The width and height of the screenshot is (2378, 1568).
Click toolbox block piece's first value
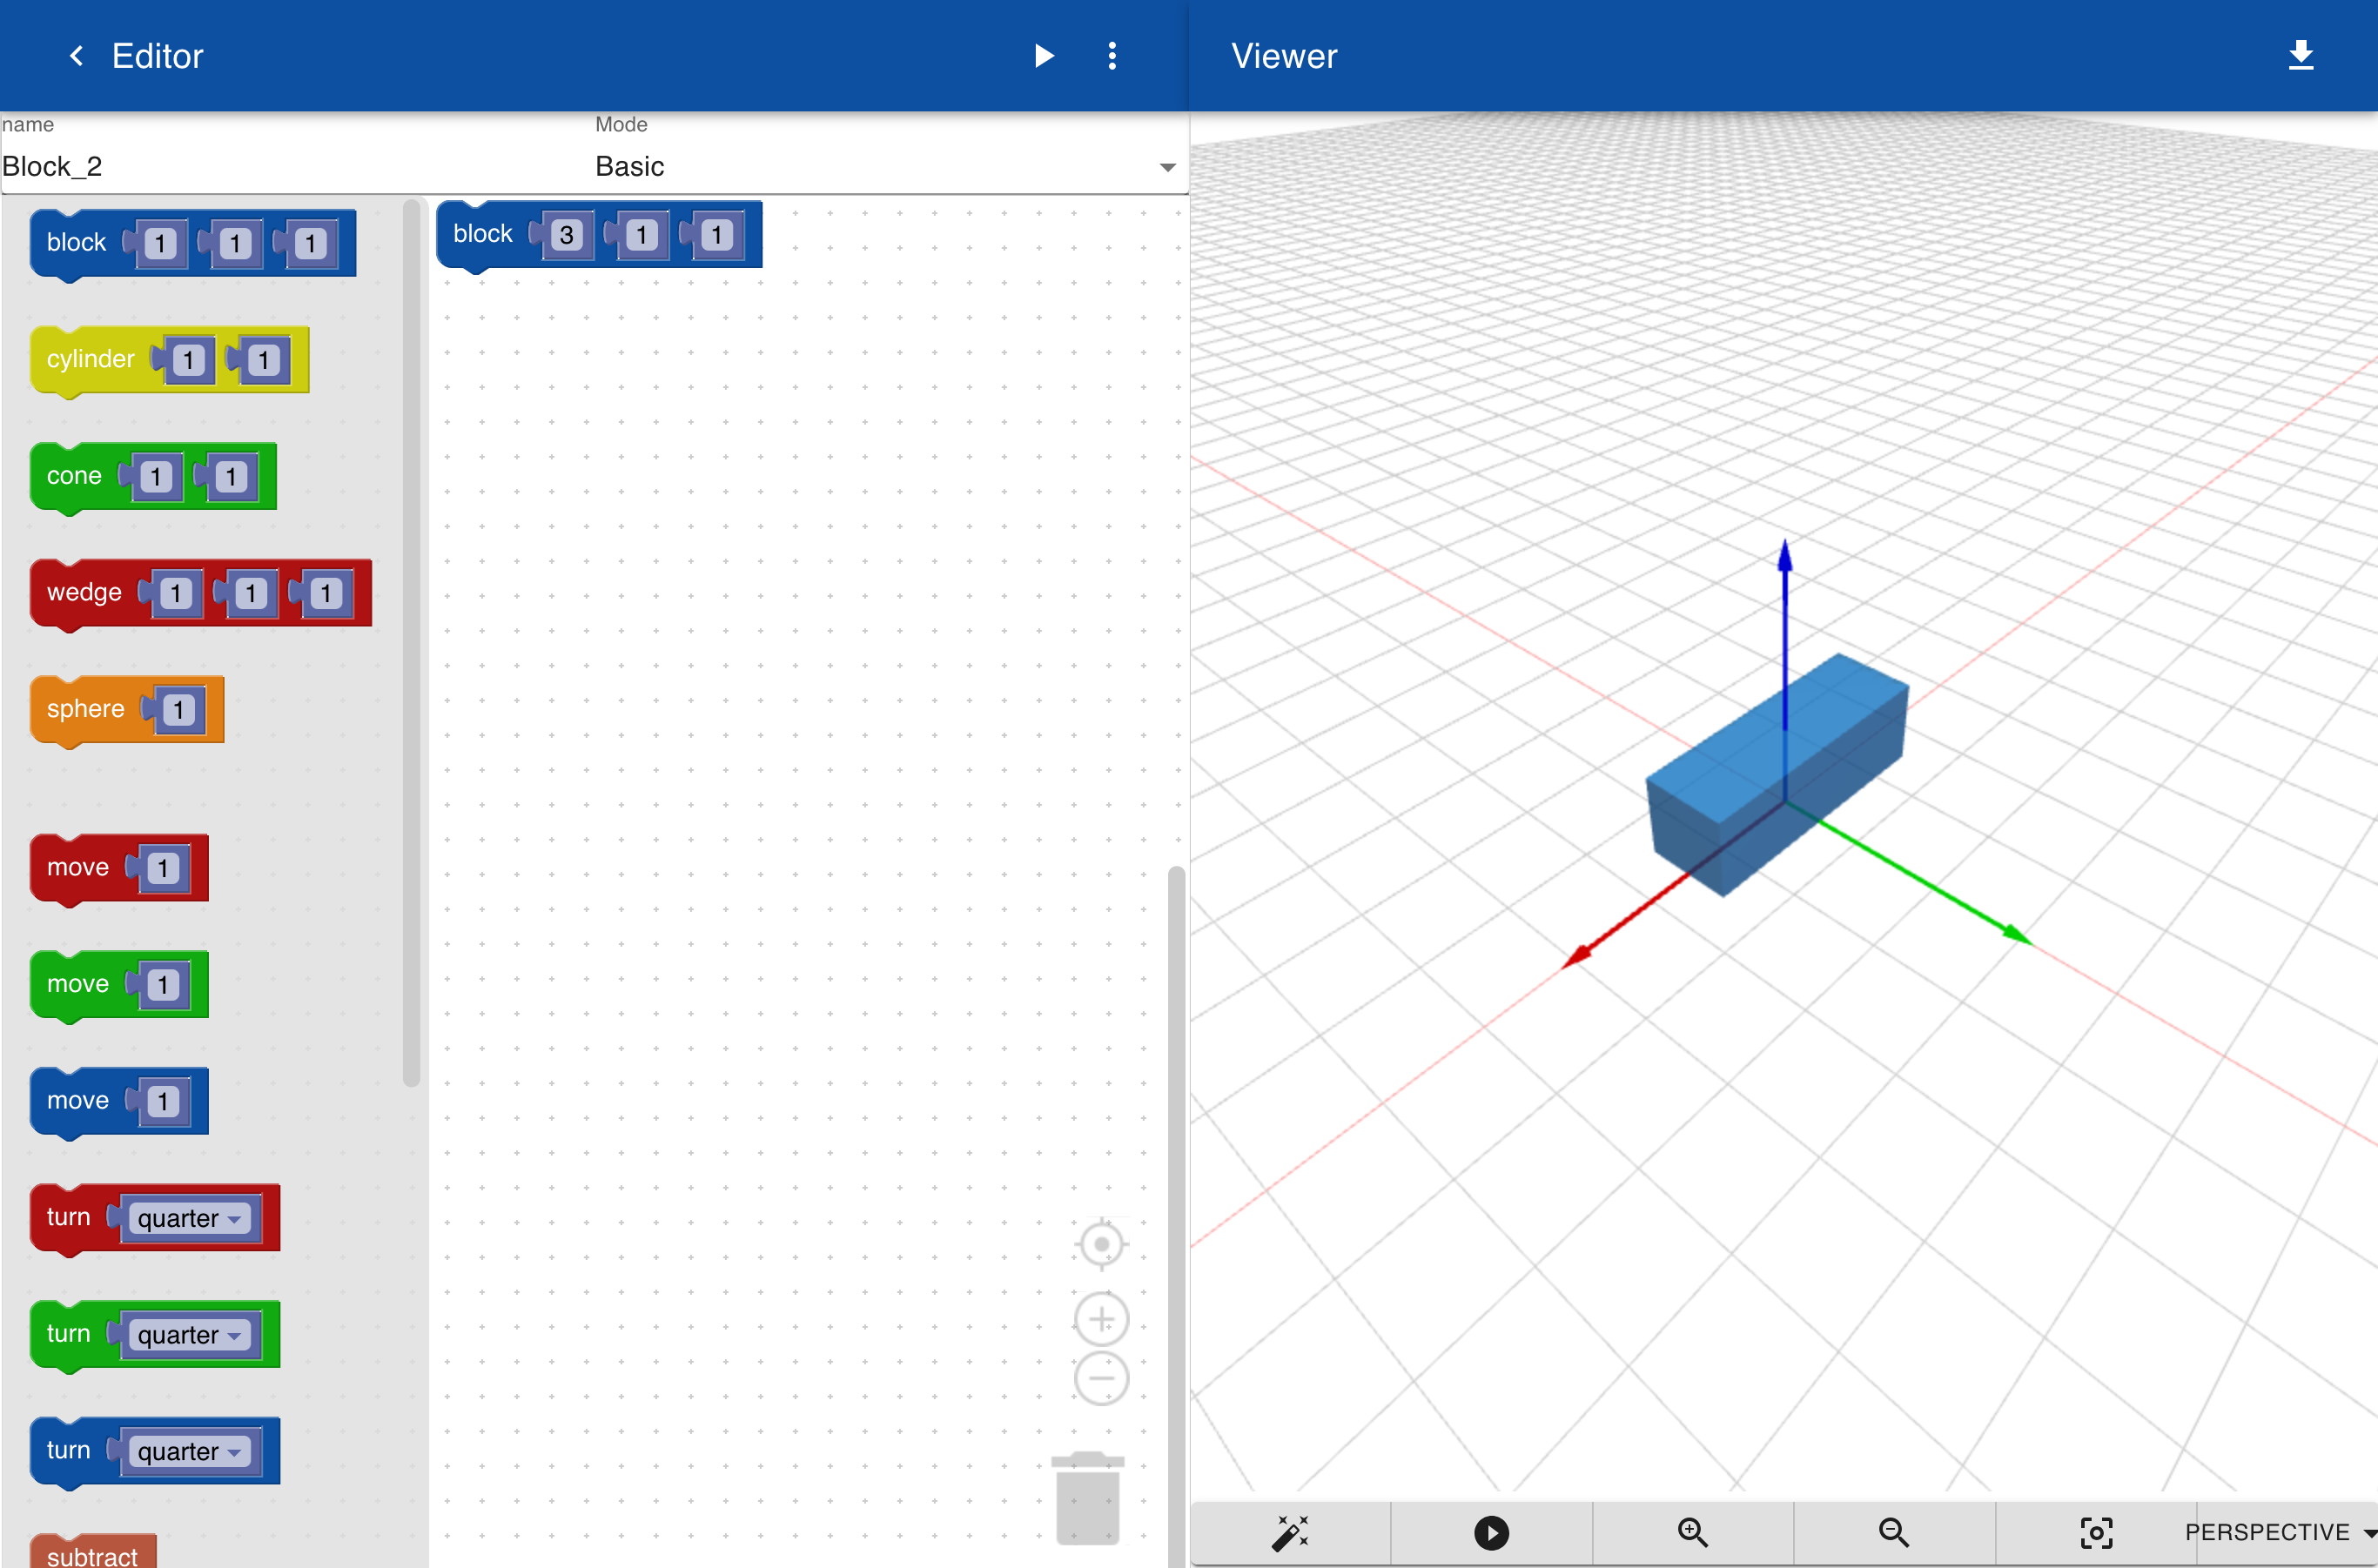pos(160,244)
